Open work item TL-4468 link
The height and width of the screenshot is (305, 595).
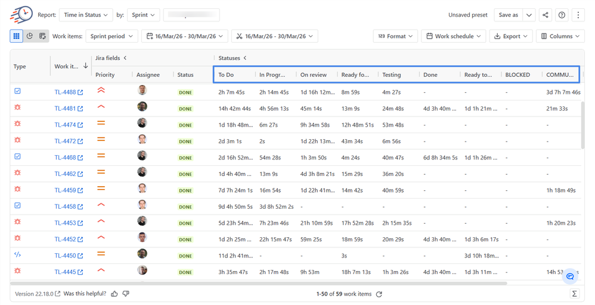click(65, 158)
